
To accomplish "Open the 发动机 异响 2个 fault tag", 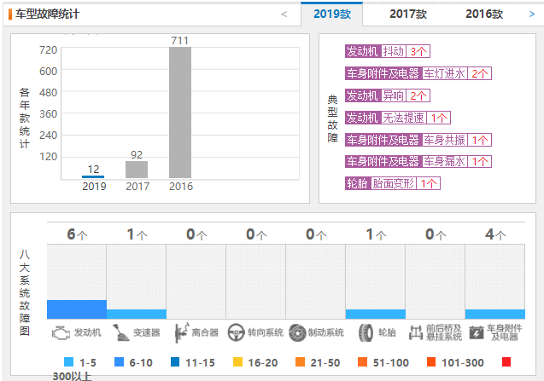I will (x=388, y=95).
